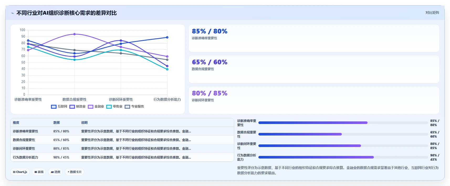Viewport: 450px width, 186px height.
Task: Click the title 不同行业对AI组织诊断核心需求的差异对比
Action: [66, 13]
